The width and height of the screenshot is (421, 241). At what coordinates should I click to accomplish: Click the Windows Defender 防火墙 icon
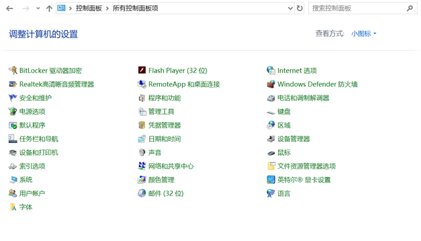tap(271, 84)
